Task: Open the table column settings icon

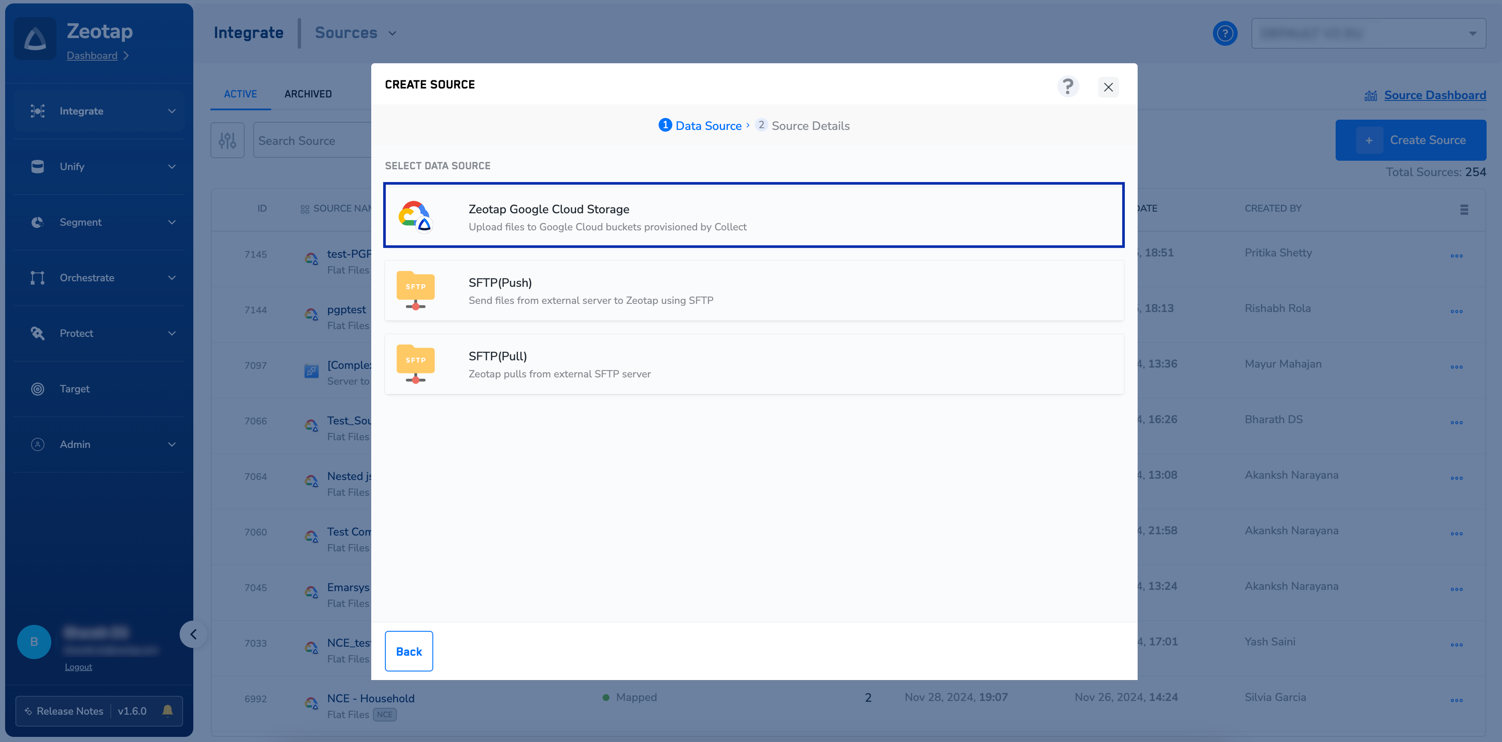Action: pos(1464,209)
